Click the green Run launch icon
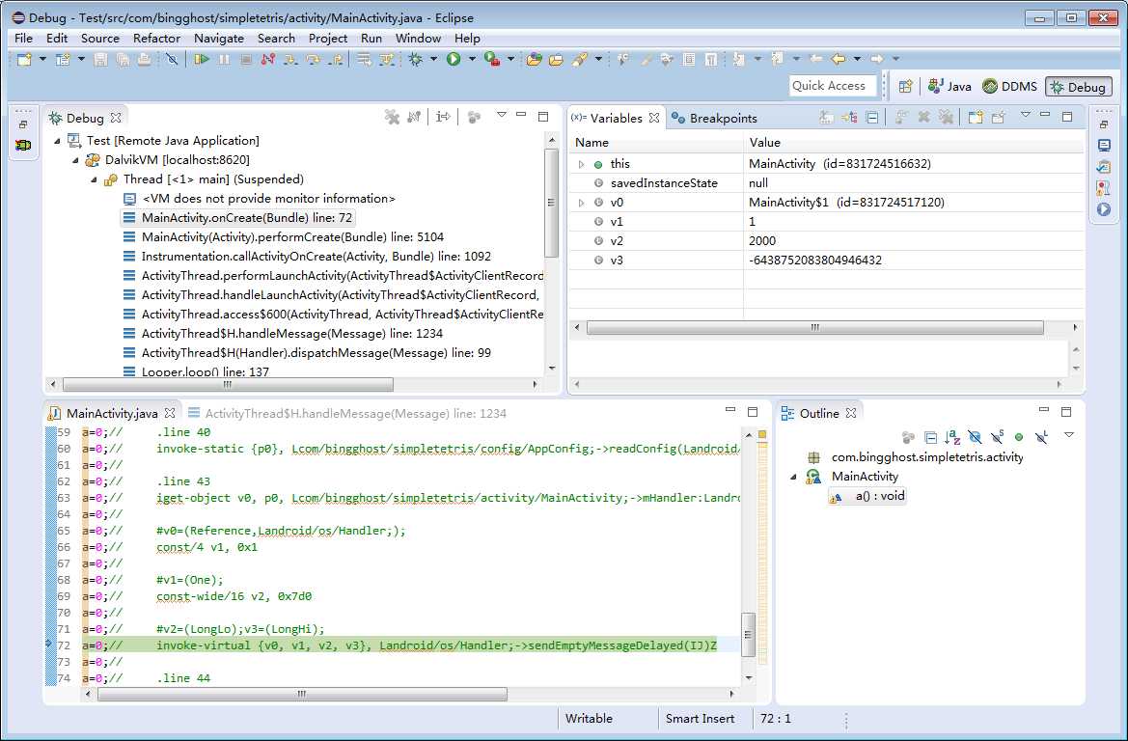Image resolution: width=1128 pixels, height=741 pixels. 454,60
